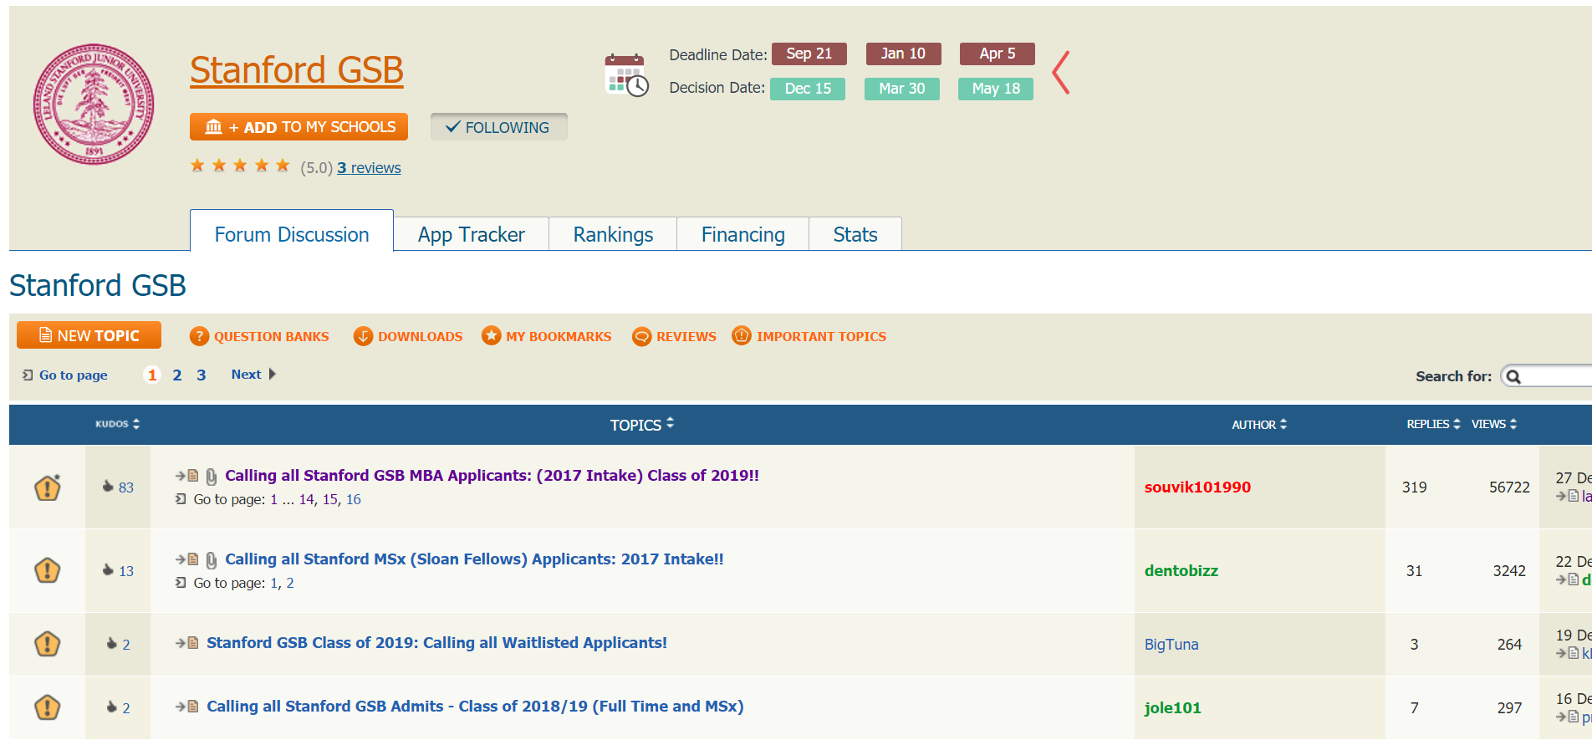Click into the Search for input field

pos(1547,376)
